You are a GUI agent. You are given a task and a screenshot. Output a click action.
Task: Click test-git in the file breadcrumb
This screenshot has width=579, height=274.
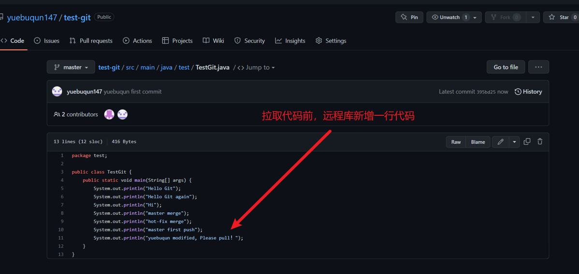(109, 68)
